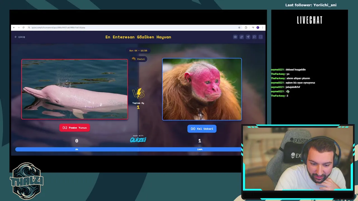358x201 pixels.
Task: Click TheFarAway's 'yo' chat message
Action: (x=288, y=74)
